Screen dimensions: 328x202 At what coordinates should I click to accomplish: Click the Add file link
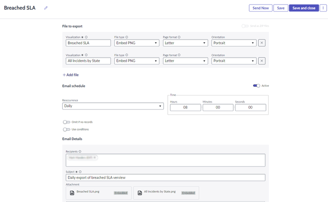(71, 75)
